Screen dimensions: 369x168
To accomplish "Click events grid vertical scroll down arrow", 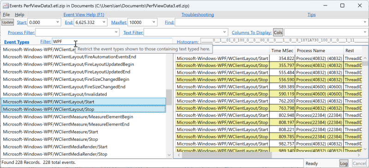I will pyautogui.click(x=365, y=149).
